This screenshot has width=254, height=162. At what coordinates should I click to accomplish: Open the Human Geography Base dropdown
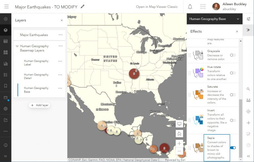(214, 19)
